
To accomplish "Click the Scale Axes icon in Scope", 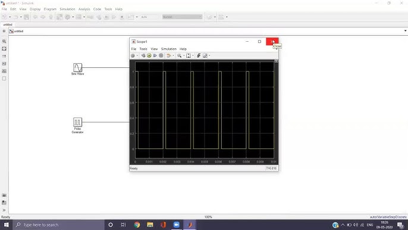I will [189, 55].
